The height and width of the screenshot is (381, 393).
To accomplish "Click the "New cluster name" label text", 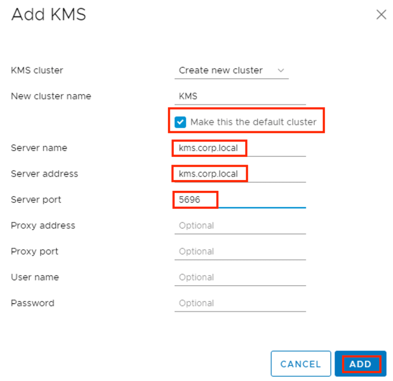I will [51, 96].
